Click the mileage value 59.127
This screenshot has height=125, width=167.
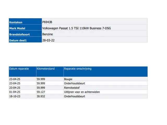[42, 92]
